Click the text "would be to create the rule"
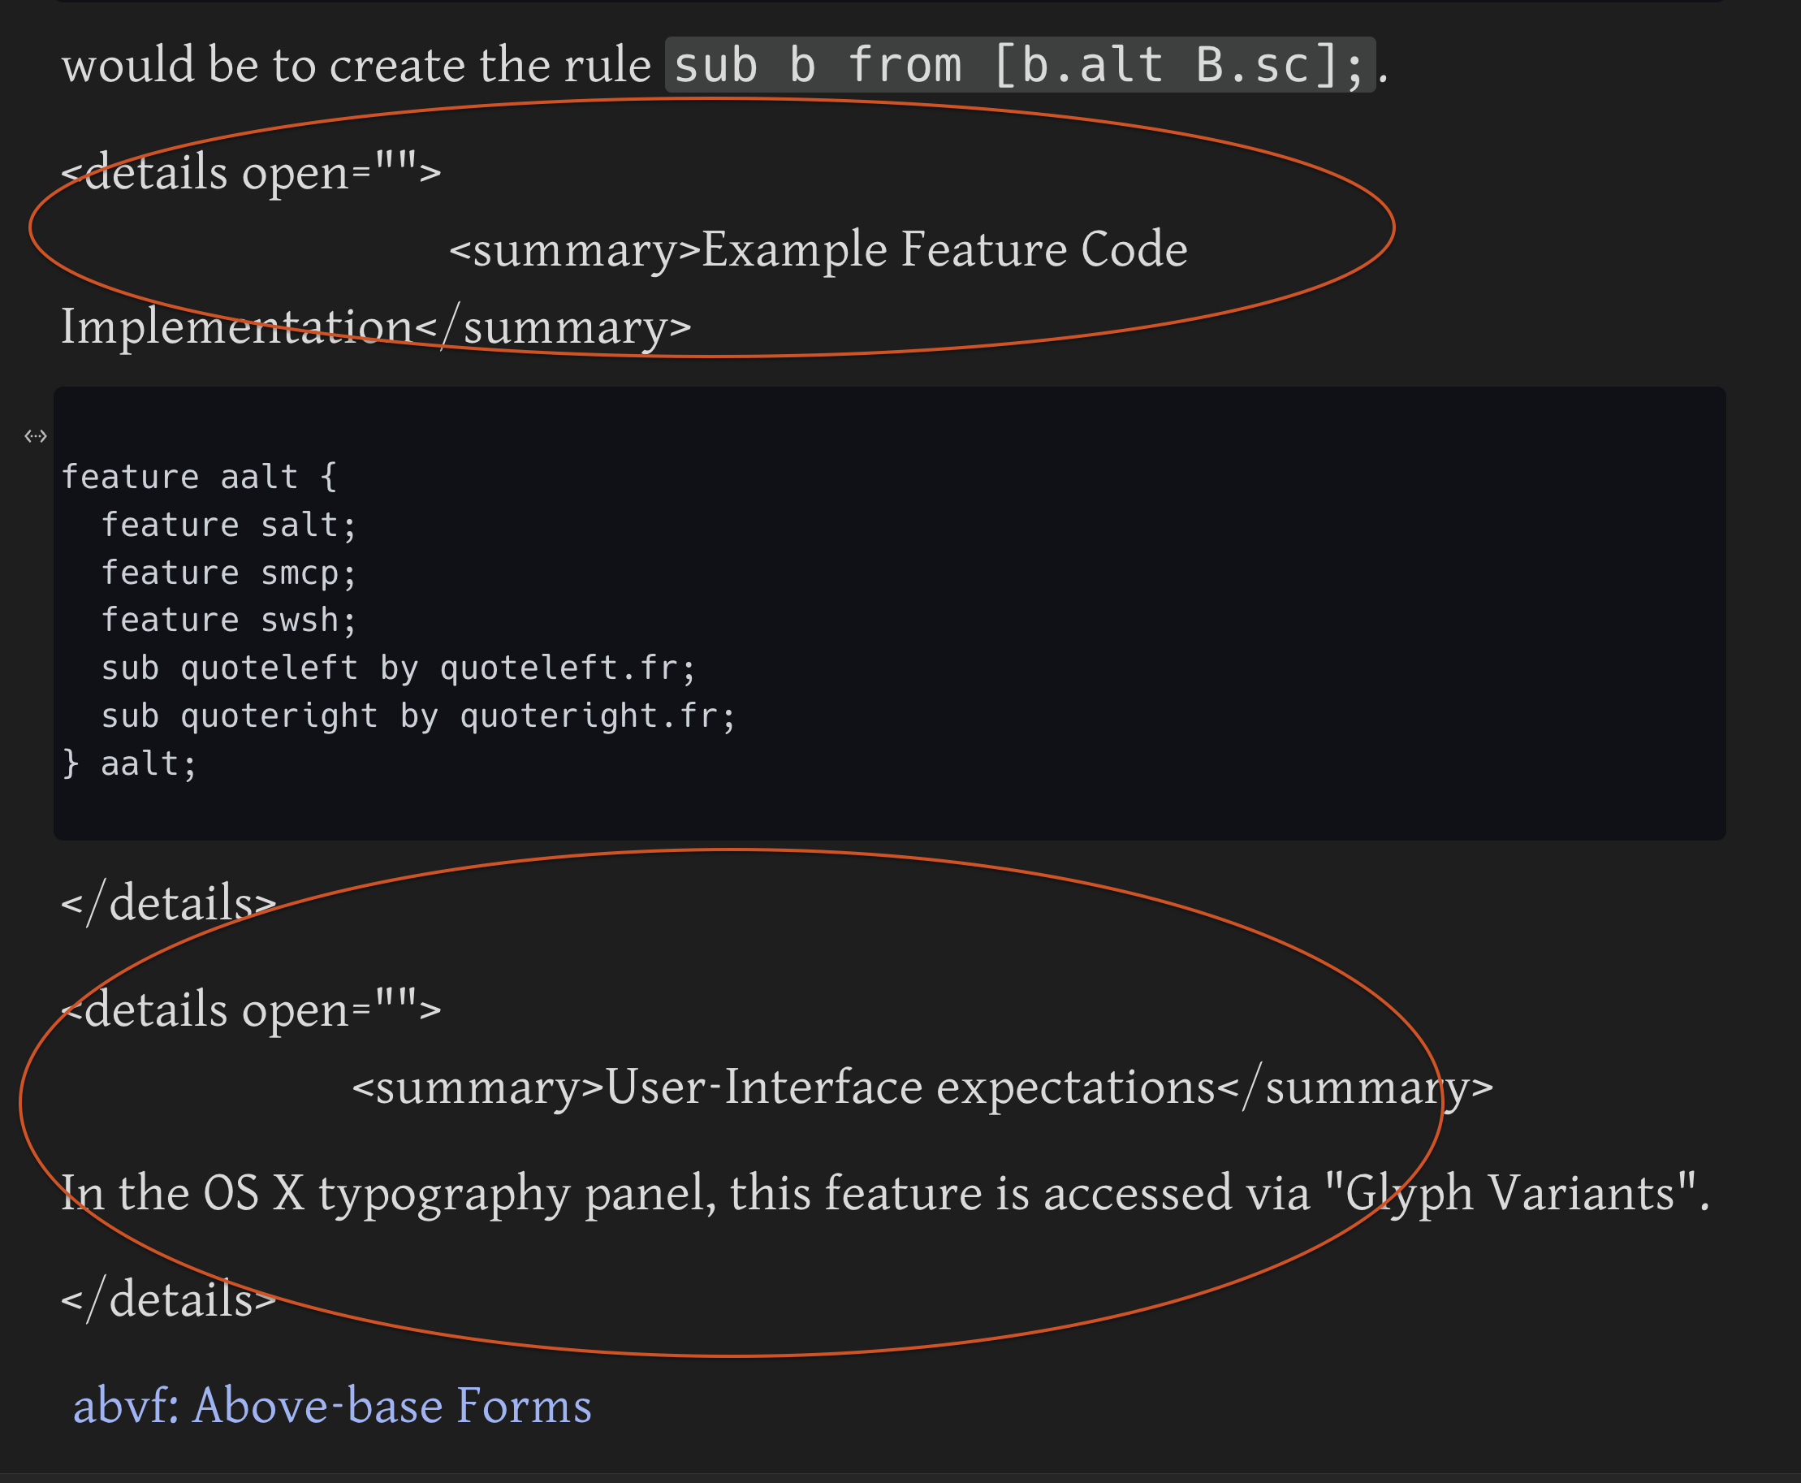The width and height of the screenshot is (1801, 1483). click(x=356, y=65)
